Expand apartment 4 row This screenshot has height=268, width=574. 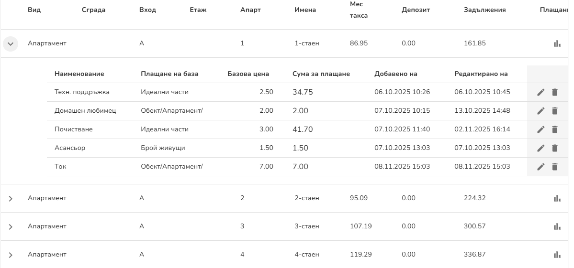(11, 255)
